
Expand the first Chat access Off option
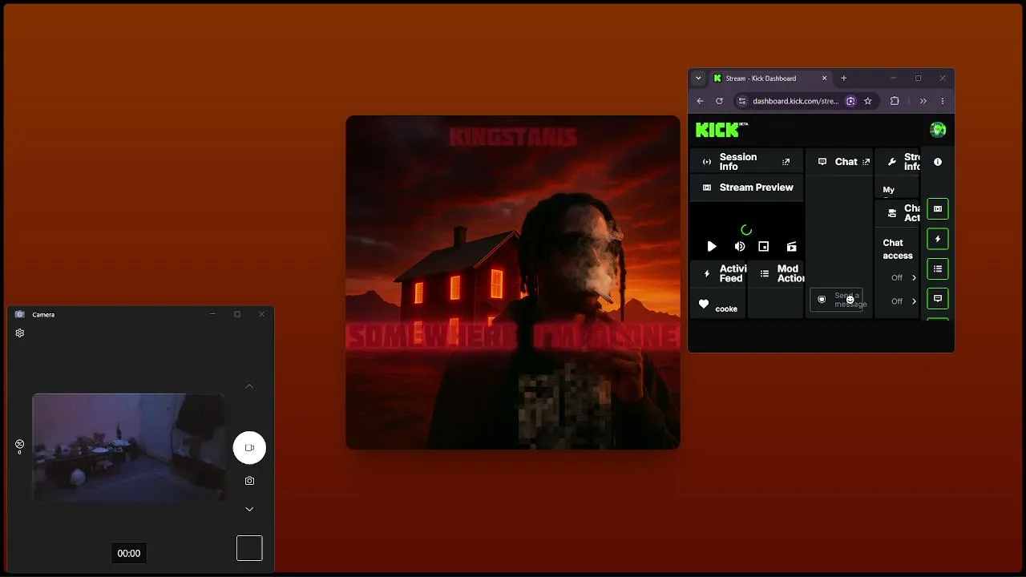tap(903, 278)
